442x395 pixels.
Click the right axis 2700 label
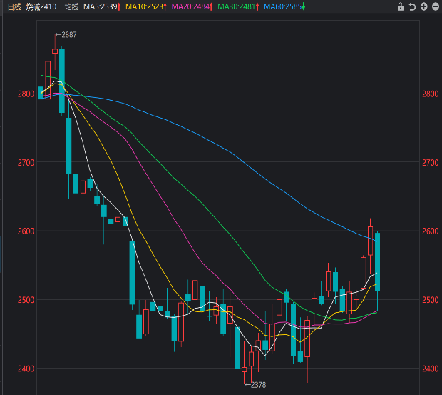click(x=430, y=162)
